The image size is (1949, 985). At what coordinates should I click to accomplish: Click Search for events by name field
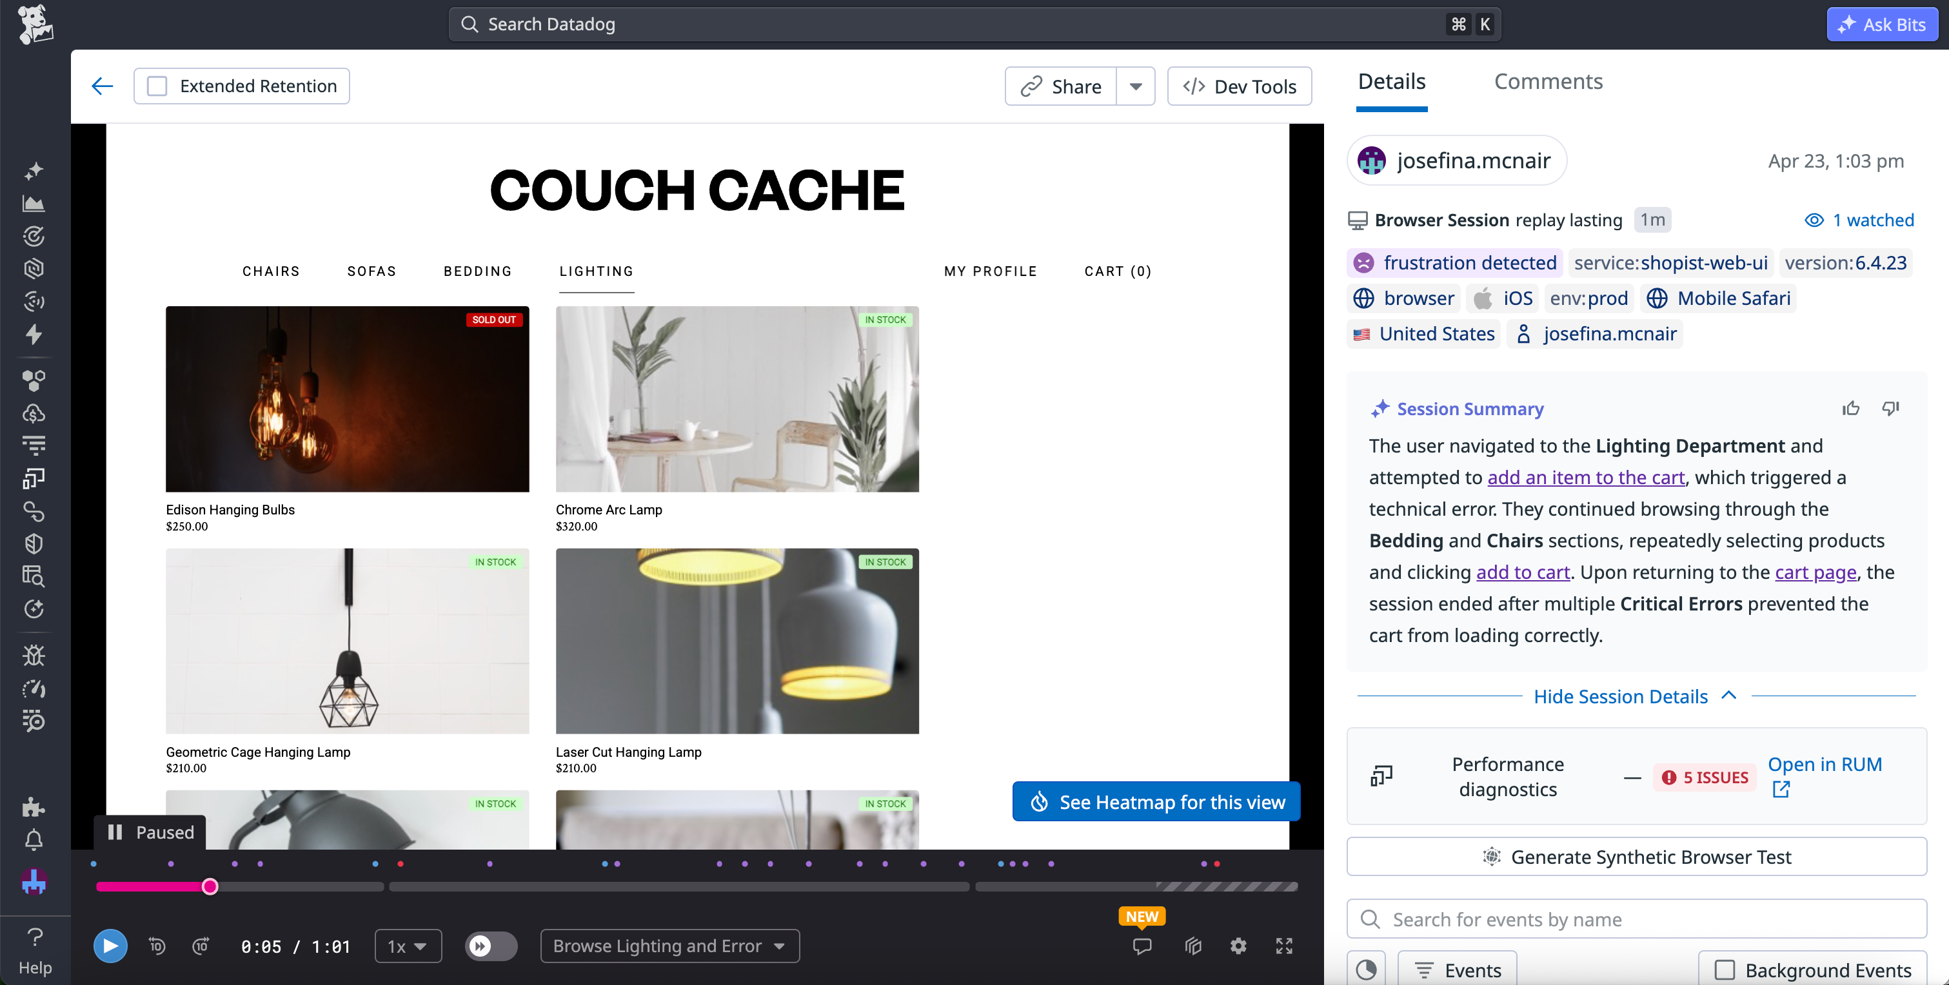click(x=1636, y=919)
